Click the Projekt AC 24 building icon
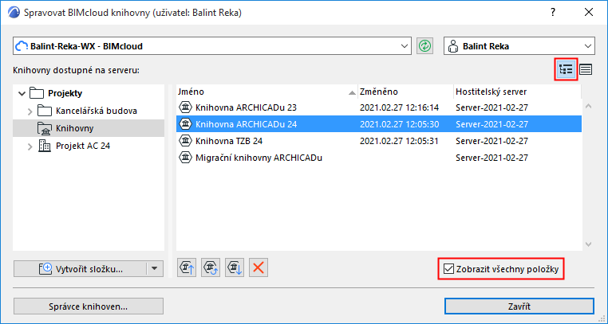Viewport: 608px width, 324px height. click(x=45, y=146)
